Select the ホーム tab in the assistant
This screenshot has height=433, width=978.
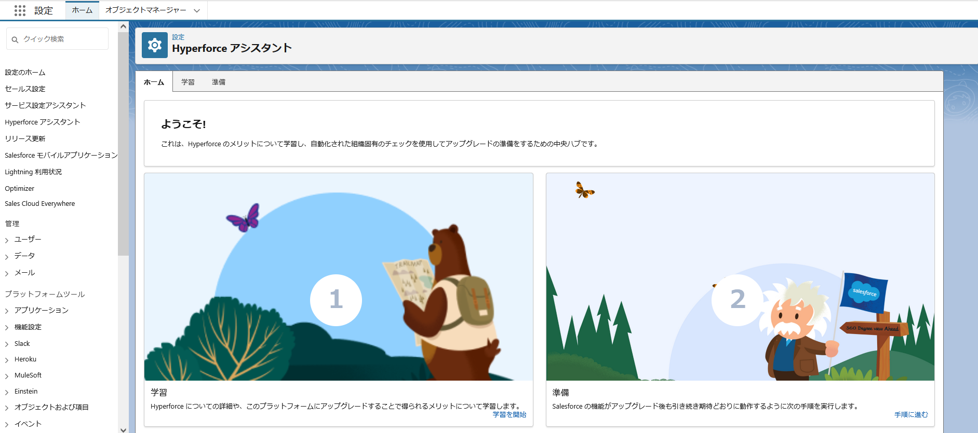(154, 82)
